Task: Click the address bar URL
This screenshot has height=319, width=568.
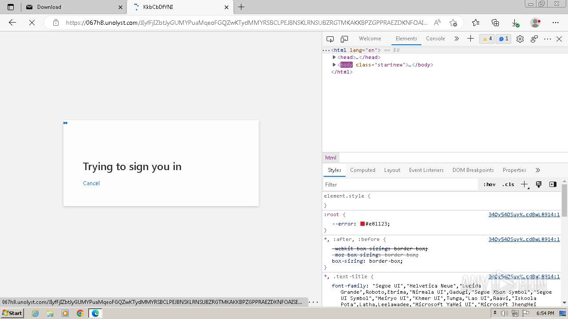Action: coord(247,23)
